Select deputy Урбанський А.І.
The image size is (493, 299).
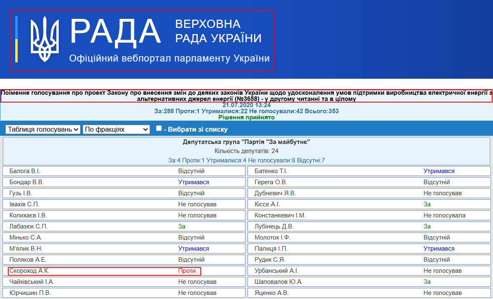276,271
